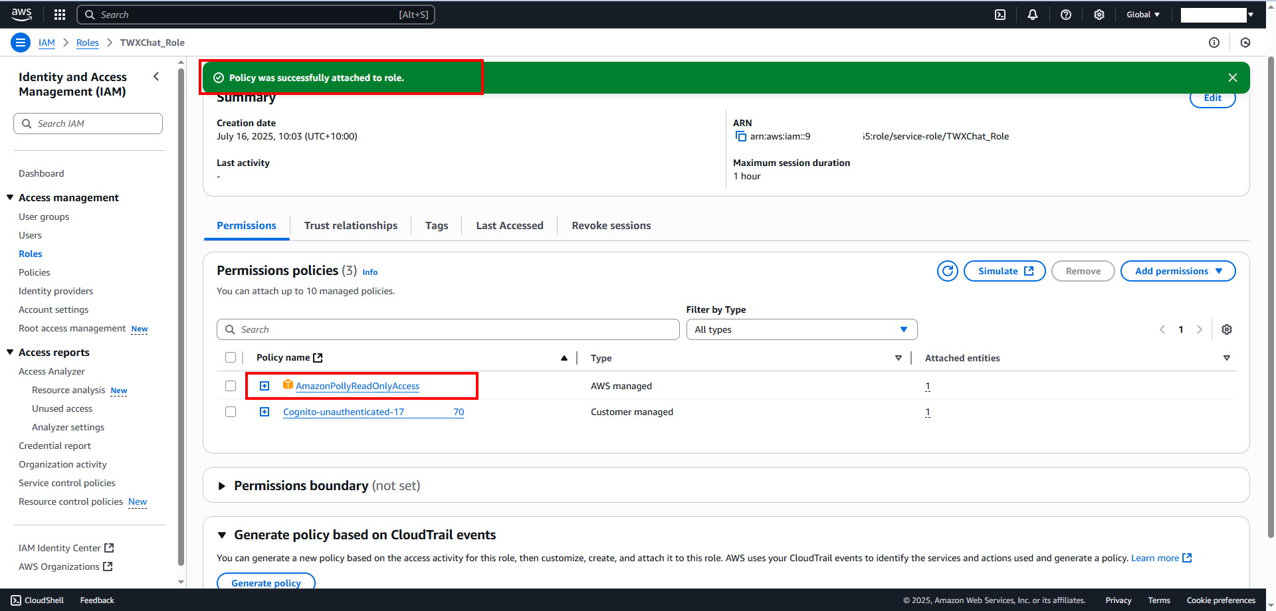Viewport: 1276px width, 611px height.
Task: Tick the AmazonPollyReadOnlyAccess checkbox
Action: (x=231, y=386)
